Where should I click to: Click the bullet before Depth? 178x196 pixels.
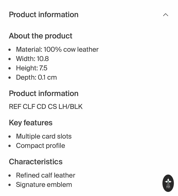pyautogui.click(x=10, y=78)
